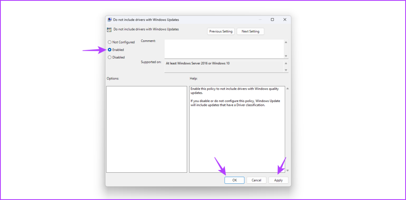Apply the policy setting
The height and width of the screenshot is (200, 406).
pyautogui.click(x=278, y=180)
